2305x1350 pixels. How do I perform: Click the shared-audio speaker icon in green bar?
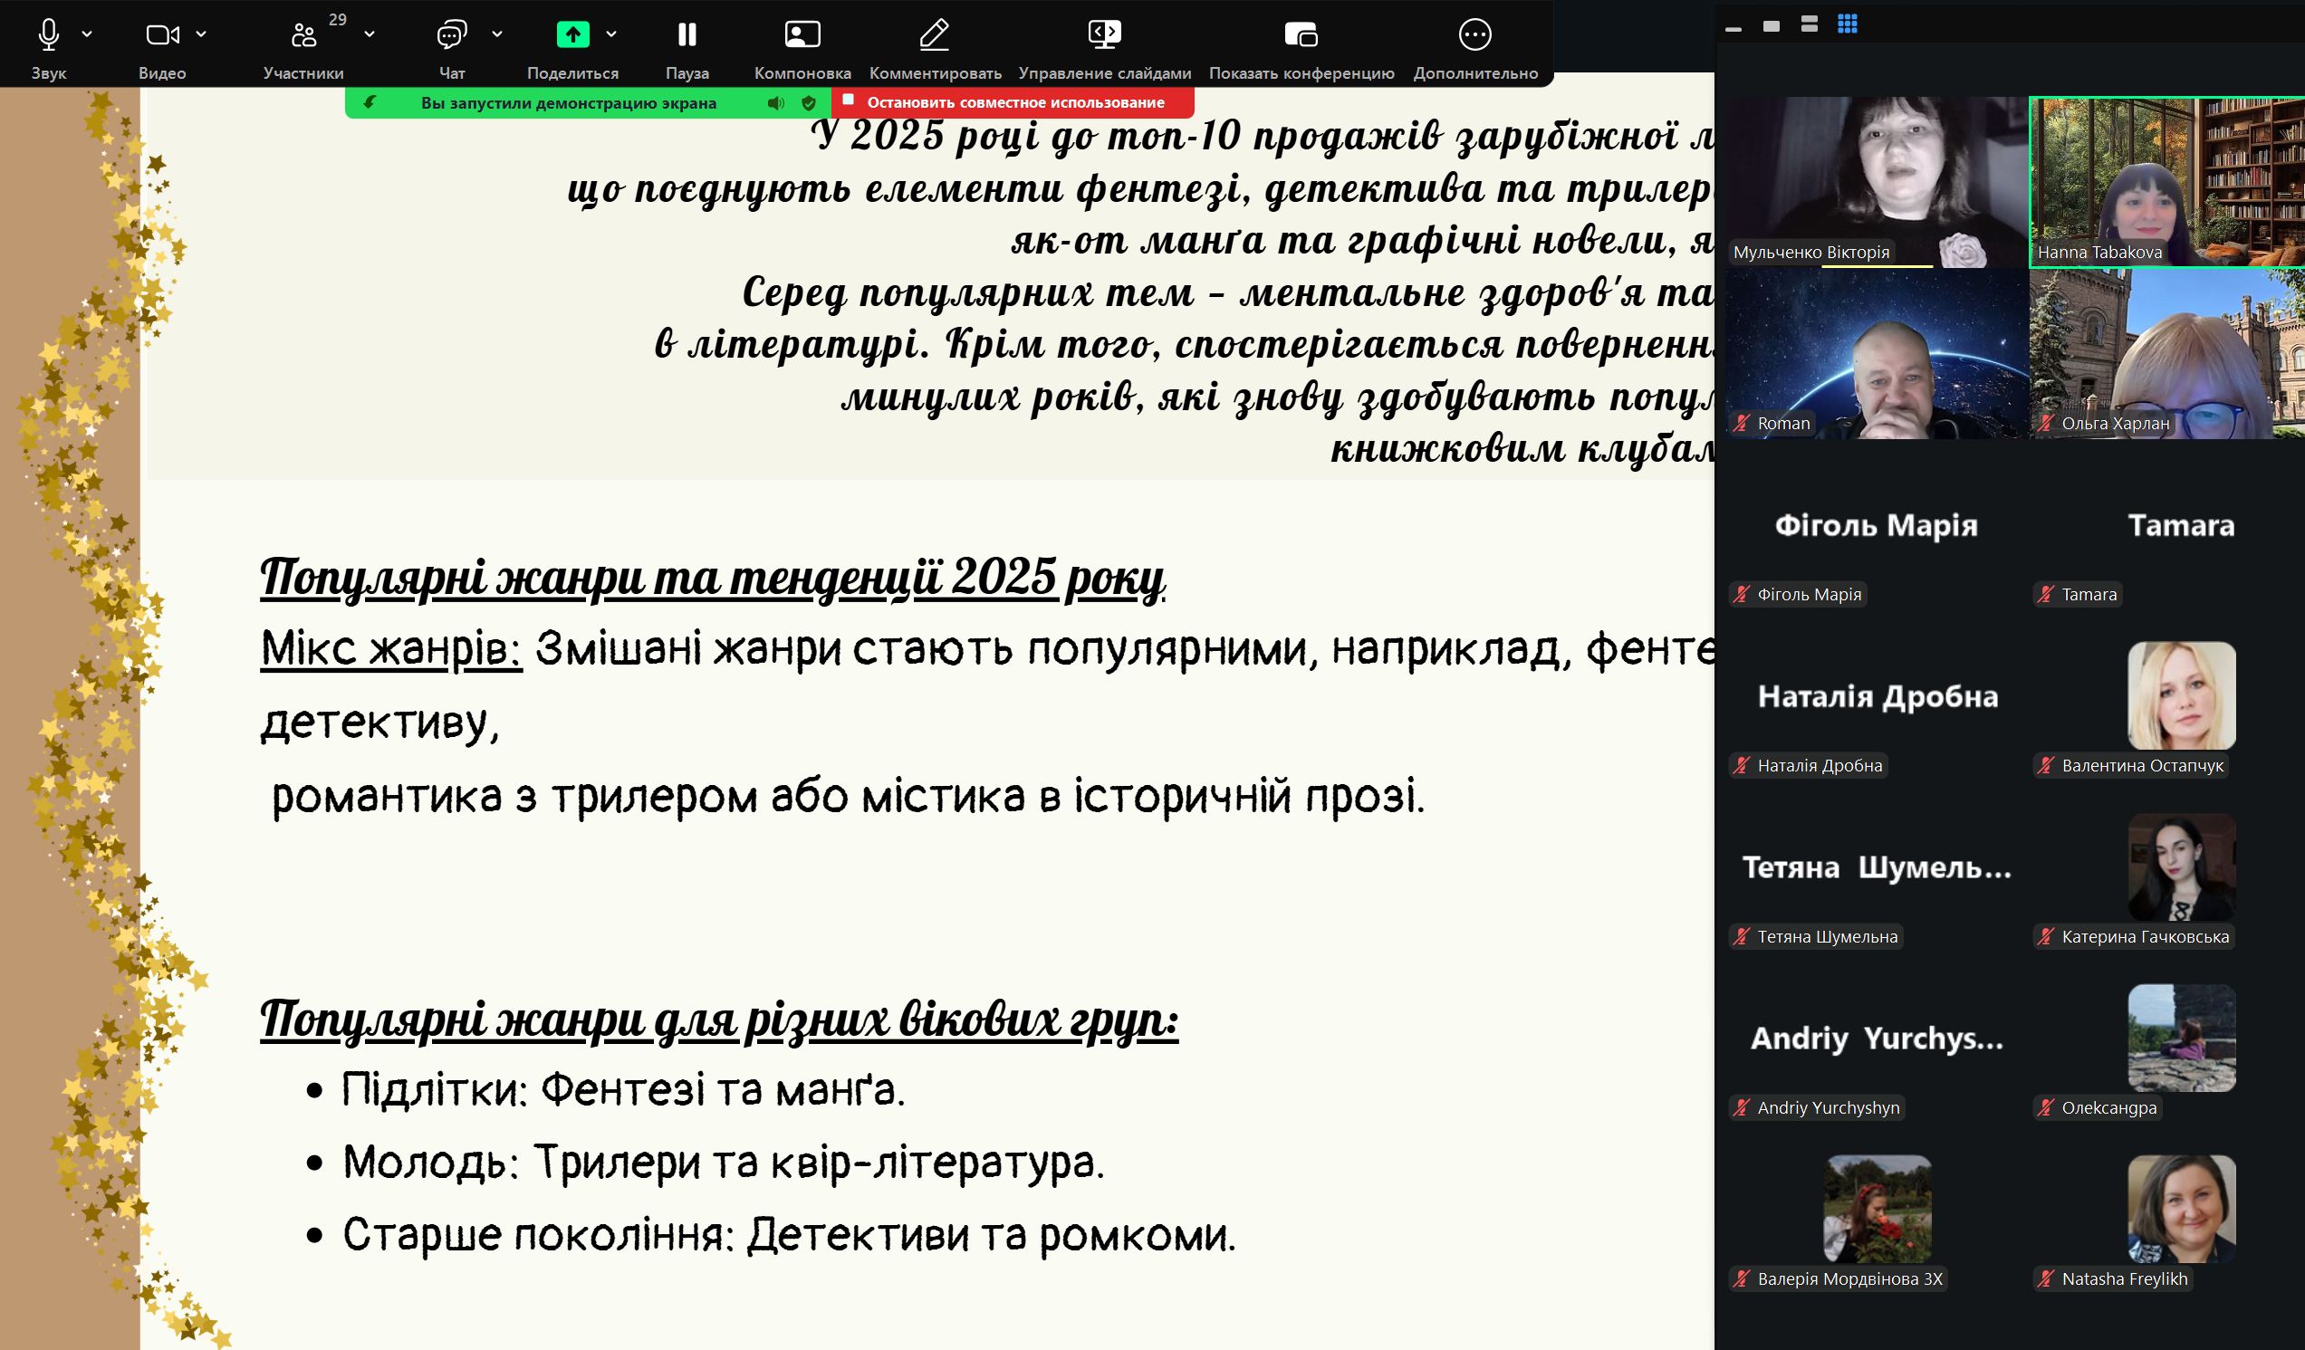tap(775, 103)
